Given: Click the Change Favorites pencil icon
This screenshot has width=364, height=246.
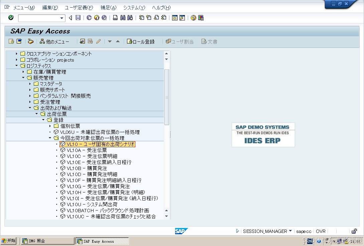Looking at the screenshot, I should coord(98,42).
